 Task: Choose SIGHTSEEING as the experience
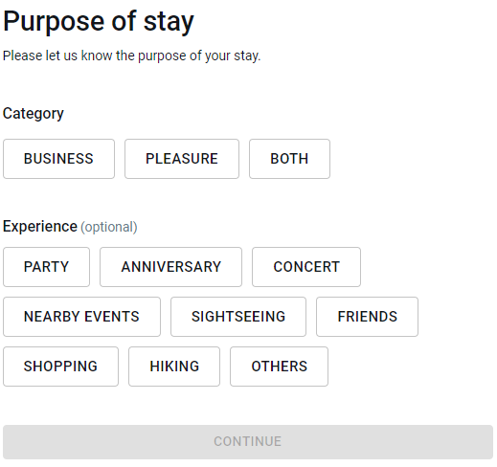click(238, 317)
